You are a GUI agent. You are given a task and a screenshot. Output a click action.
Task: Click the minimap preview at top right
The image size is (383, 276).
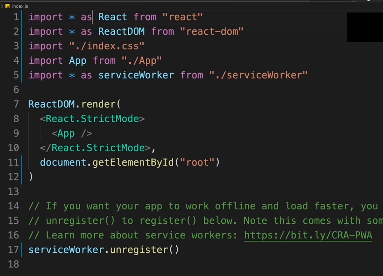pyautogui.click(x=365, y=27)
